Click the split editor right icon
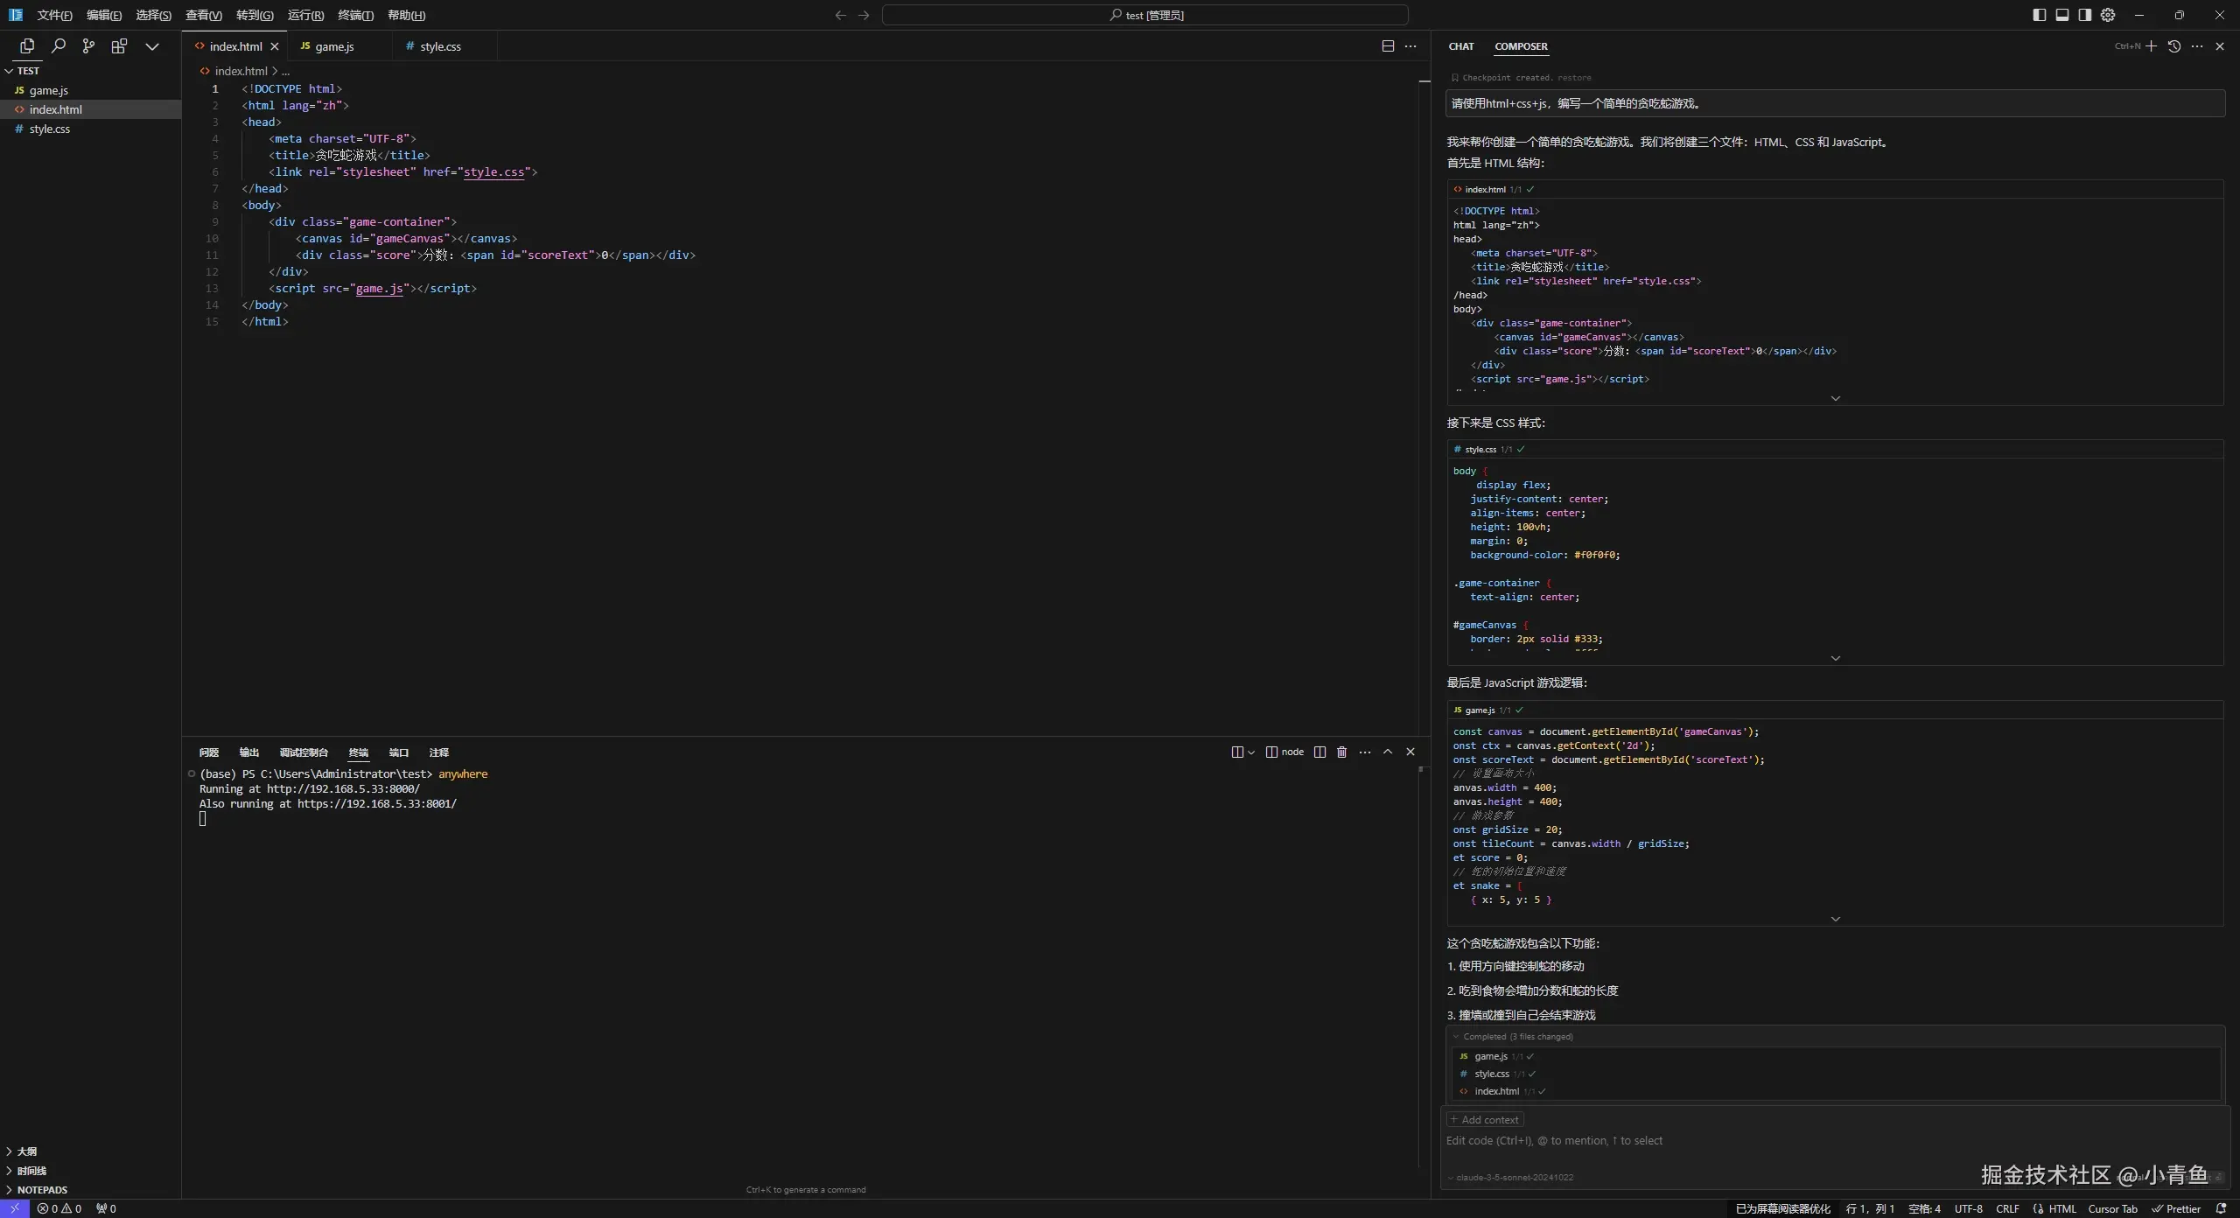The height and width of the screenshot is (1218, 2240). (1388, 46)
